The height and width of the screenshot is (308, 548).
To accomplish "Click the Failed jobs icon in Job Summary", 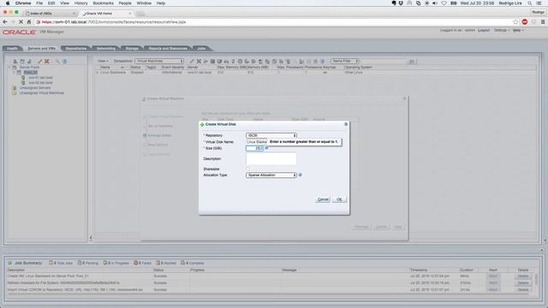I will (135, 263).
